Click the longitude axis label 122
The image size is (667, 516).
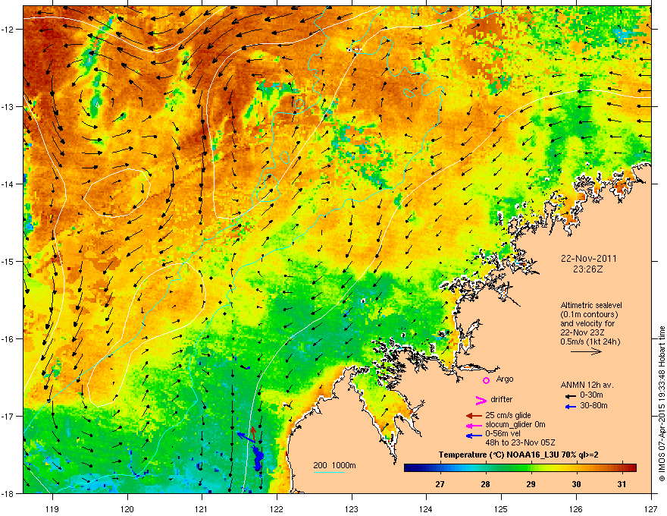(x=277, y=509)
